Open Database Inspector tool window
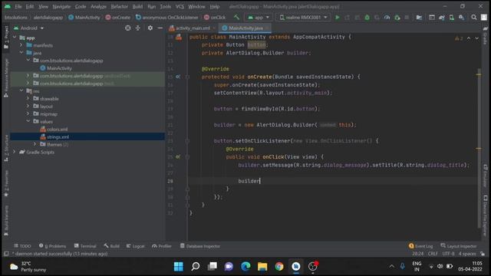491x276 pixels. [200, 246]
